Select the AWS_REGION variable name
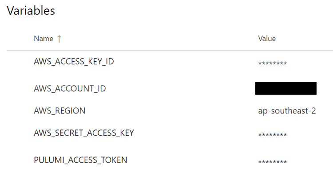 59,111
